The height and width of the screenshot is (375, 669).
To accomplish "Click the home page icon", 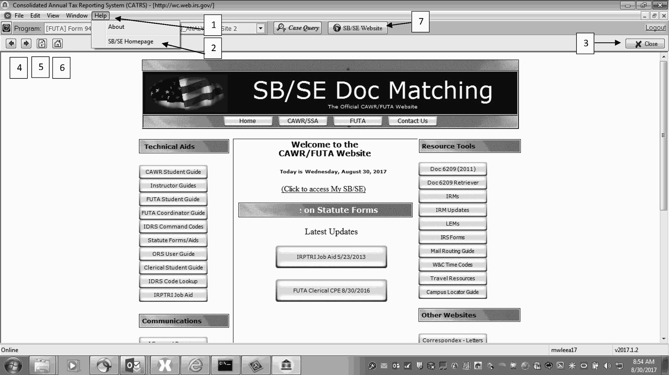I will click(57, 43).
